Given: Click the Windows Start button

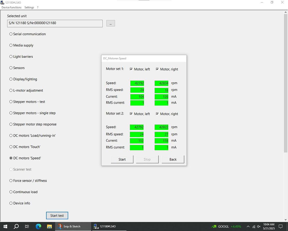Looking at the screenshot, I should (5, 226).
